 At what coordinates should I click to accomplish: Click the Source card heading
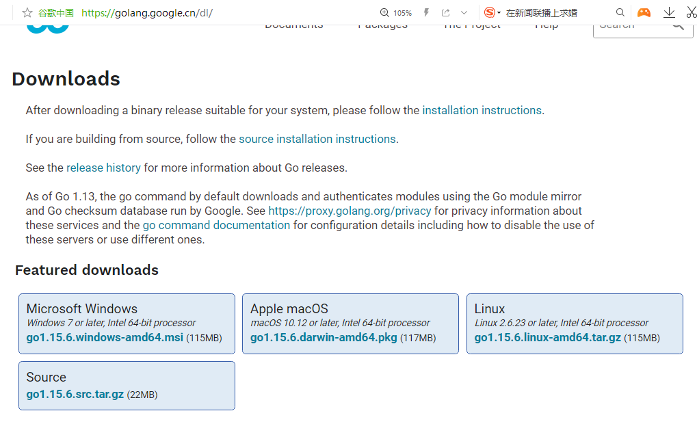click(x=47, y=377)
